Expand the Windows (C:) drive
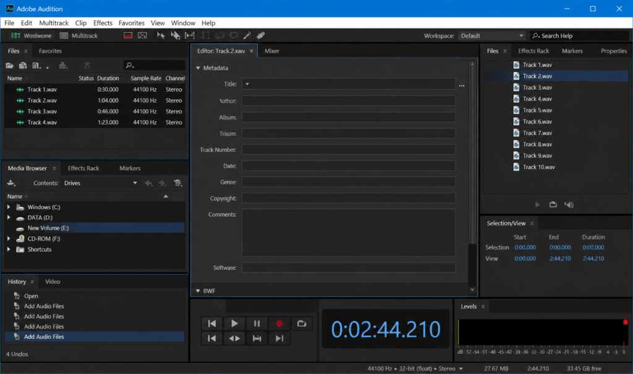633x374 pixels. pyautogui.click(x=9, y=207)
